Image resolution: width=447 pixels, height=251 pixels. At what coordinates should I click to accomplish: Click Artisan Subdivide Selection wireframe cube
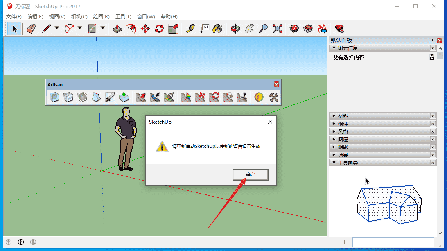68,97
